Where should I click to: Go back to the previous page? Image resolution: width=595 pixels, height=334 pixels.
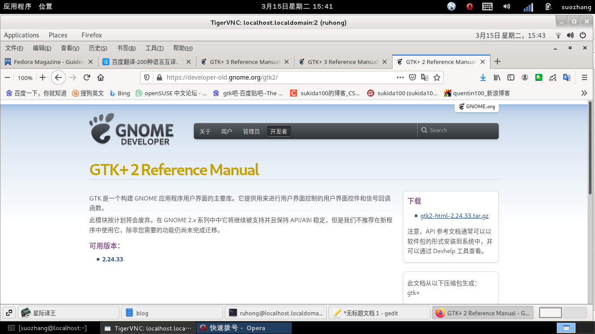pyautogui.click(x=58, y=77)
